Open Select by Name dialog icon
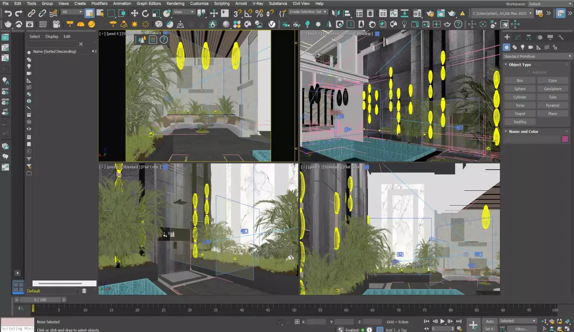 [x=100, y=13]
